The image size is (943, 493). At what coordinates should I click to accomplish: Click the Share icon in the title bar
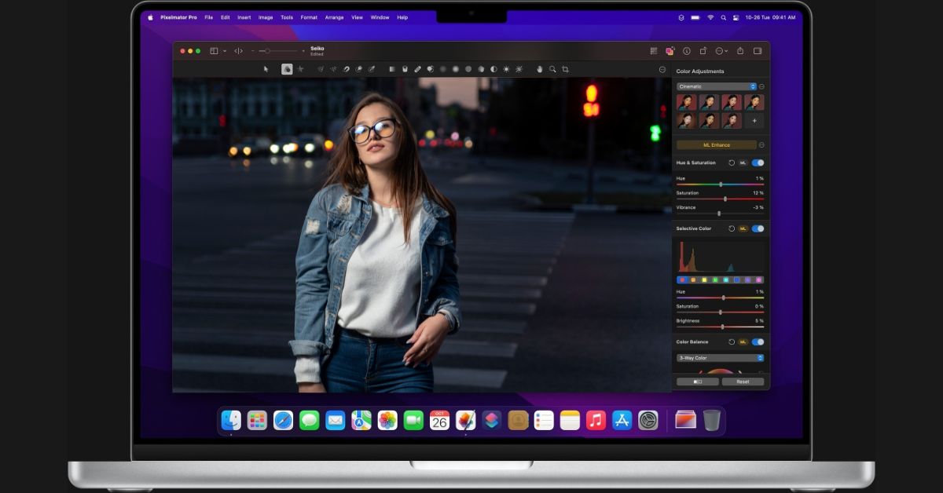click(739, 51)
